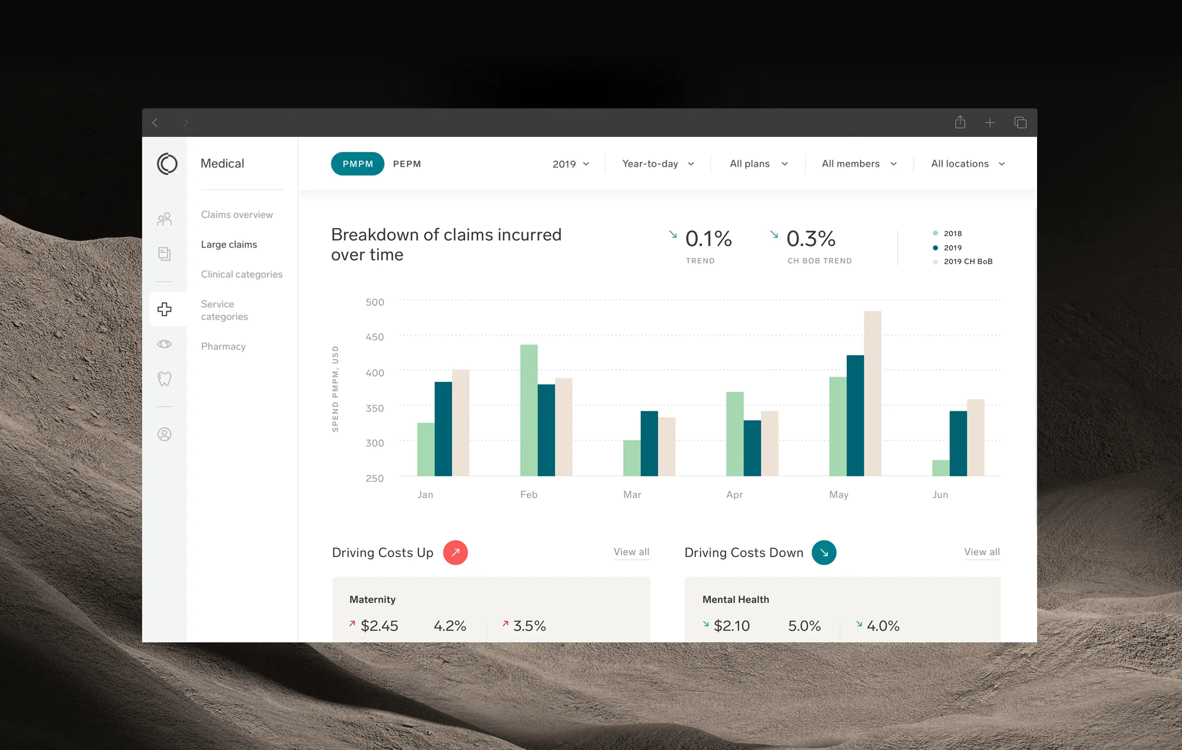1182x750 pixels.
Task: Click the share icon in title bar
Action: 960,122
